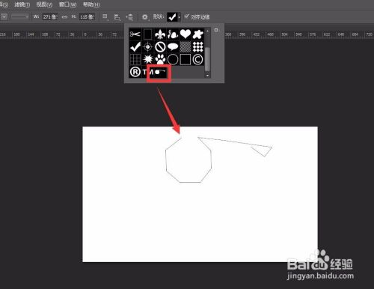Open the Help (H) menu
Image resolution: width=374 pixels, height=289 pixels.
point(91,4)
